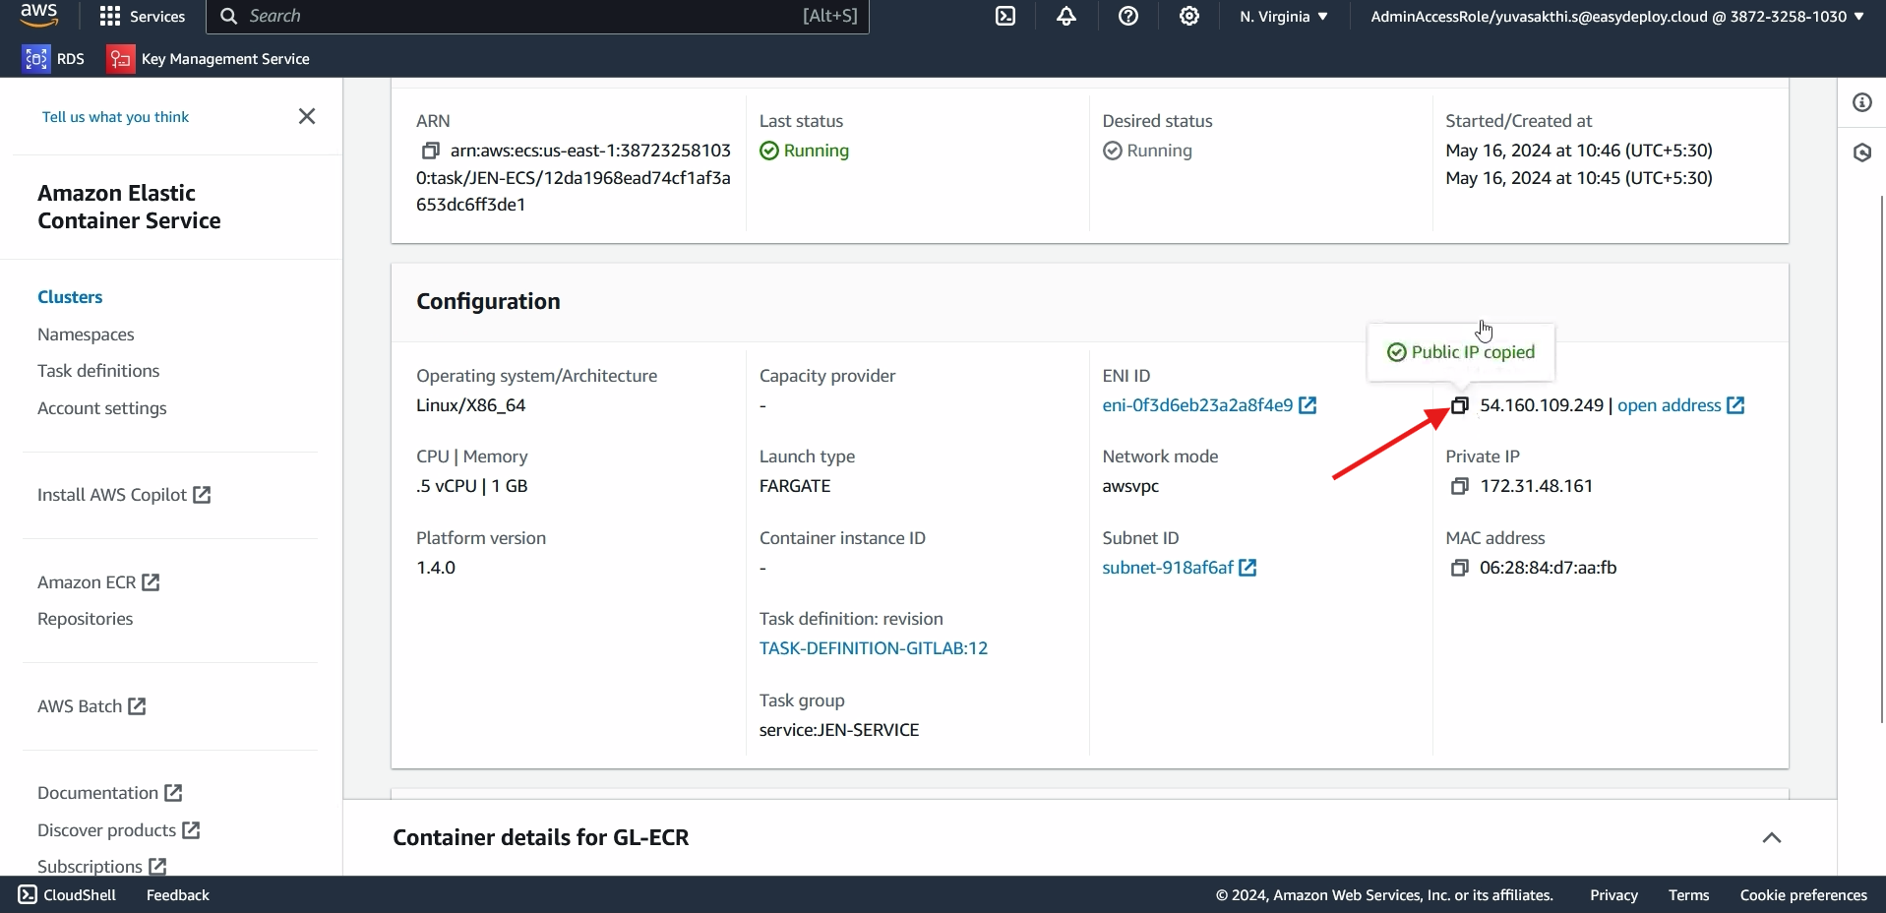1886x913 pixels.
Task: Click the Running last status text
Action: pyautogui.click(x=816, y=151)
